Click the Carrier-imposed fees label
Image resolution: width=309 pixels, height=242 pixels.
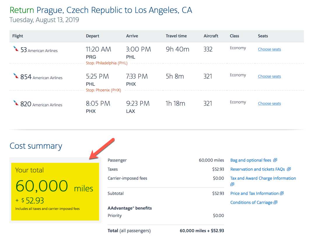(x=127, y=178)
